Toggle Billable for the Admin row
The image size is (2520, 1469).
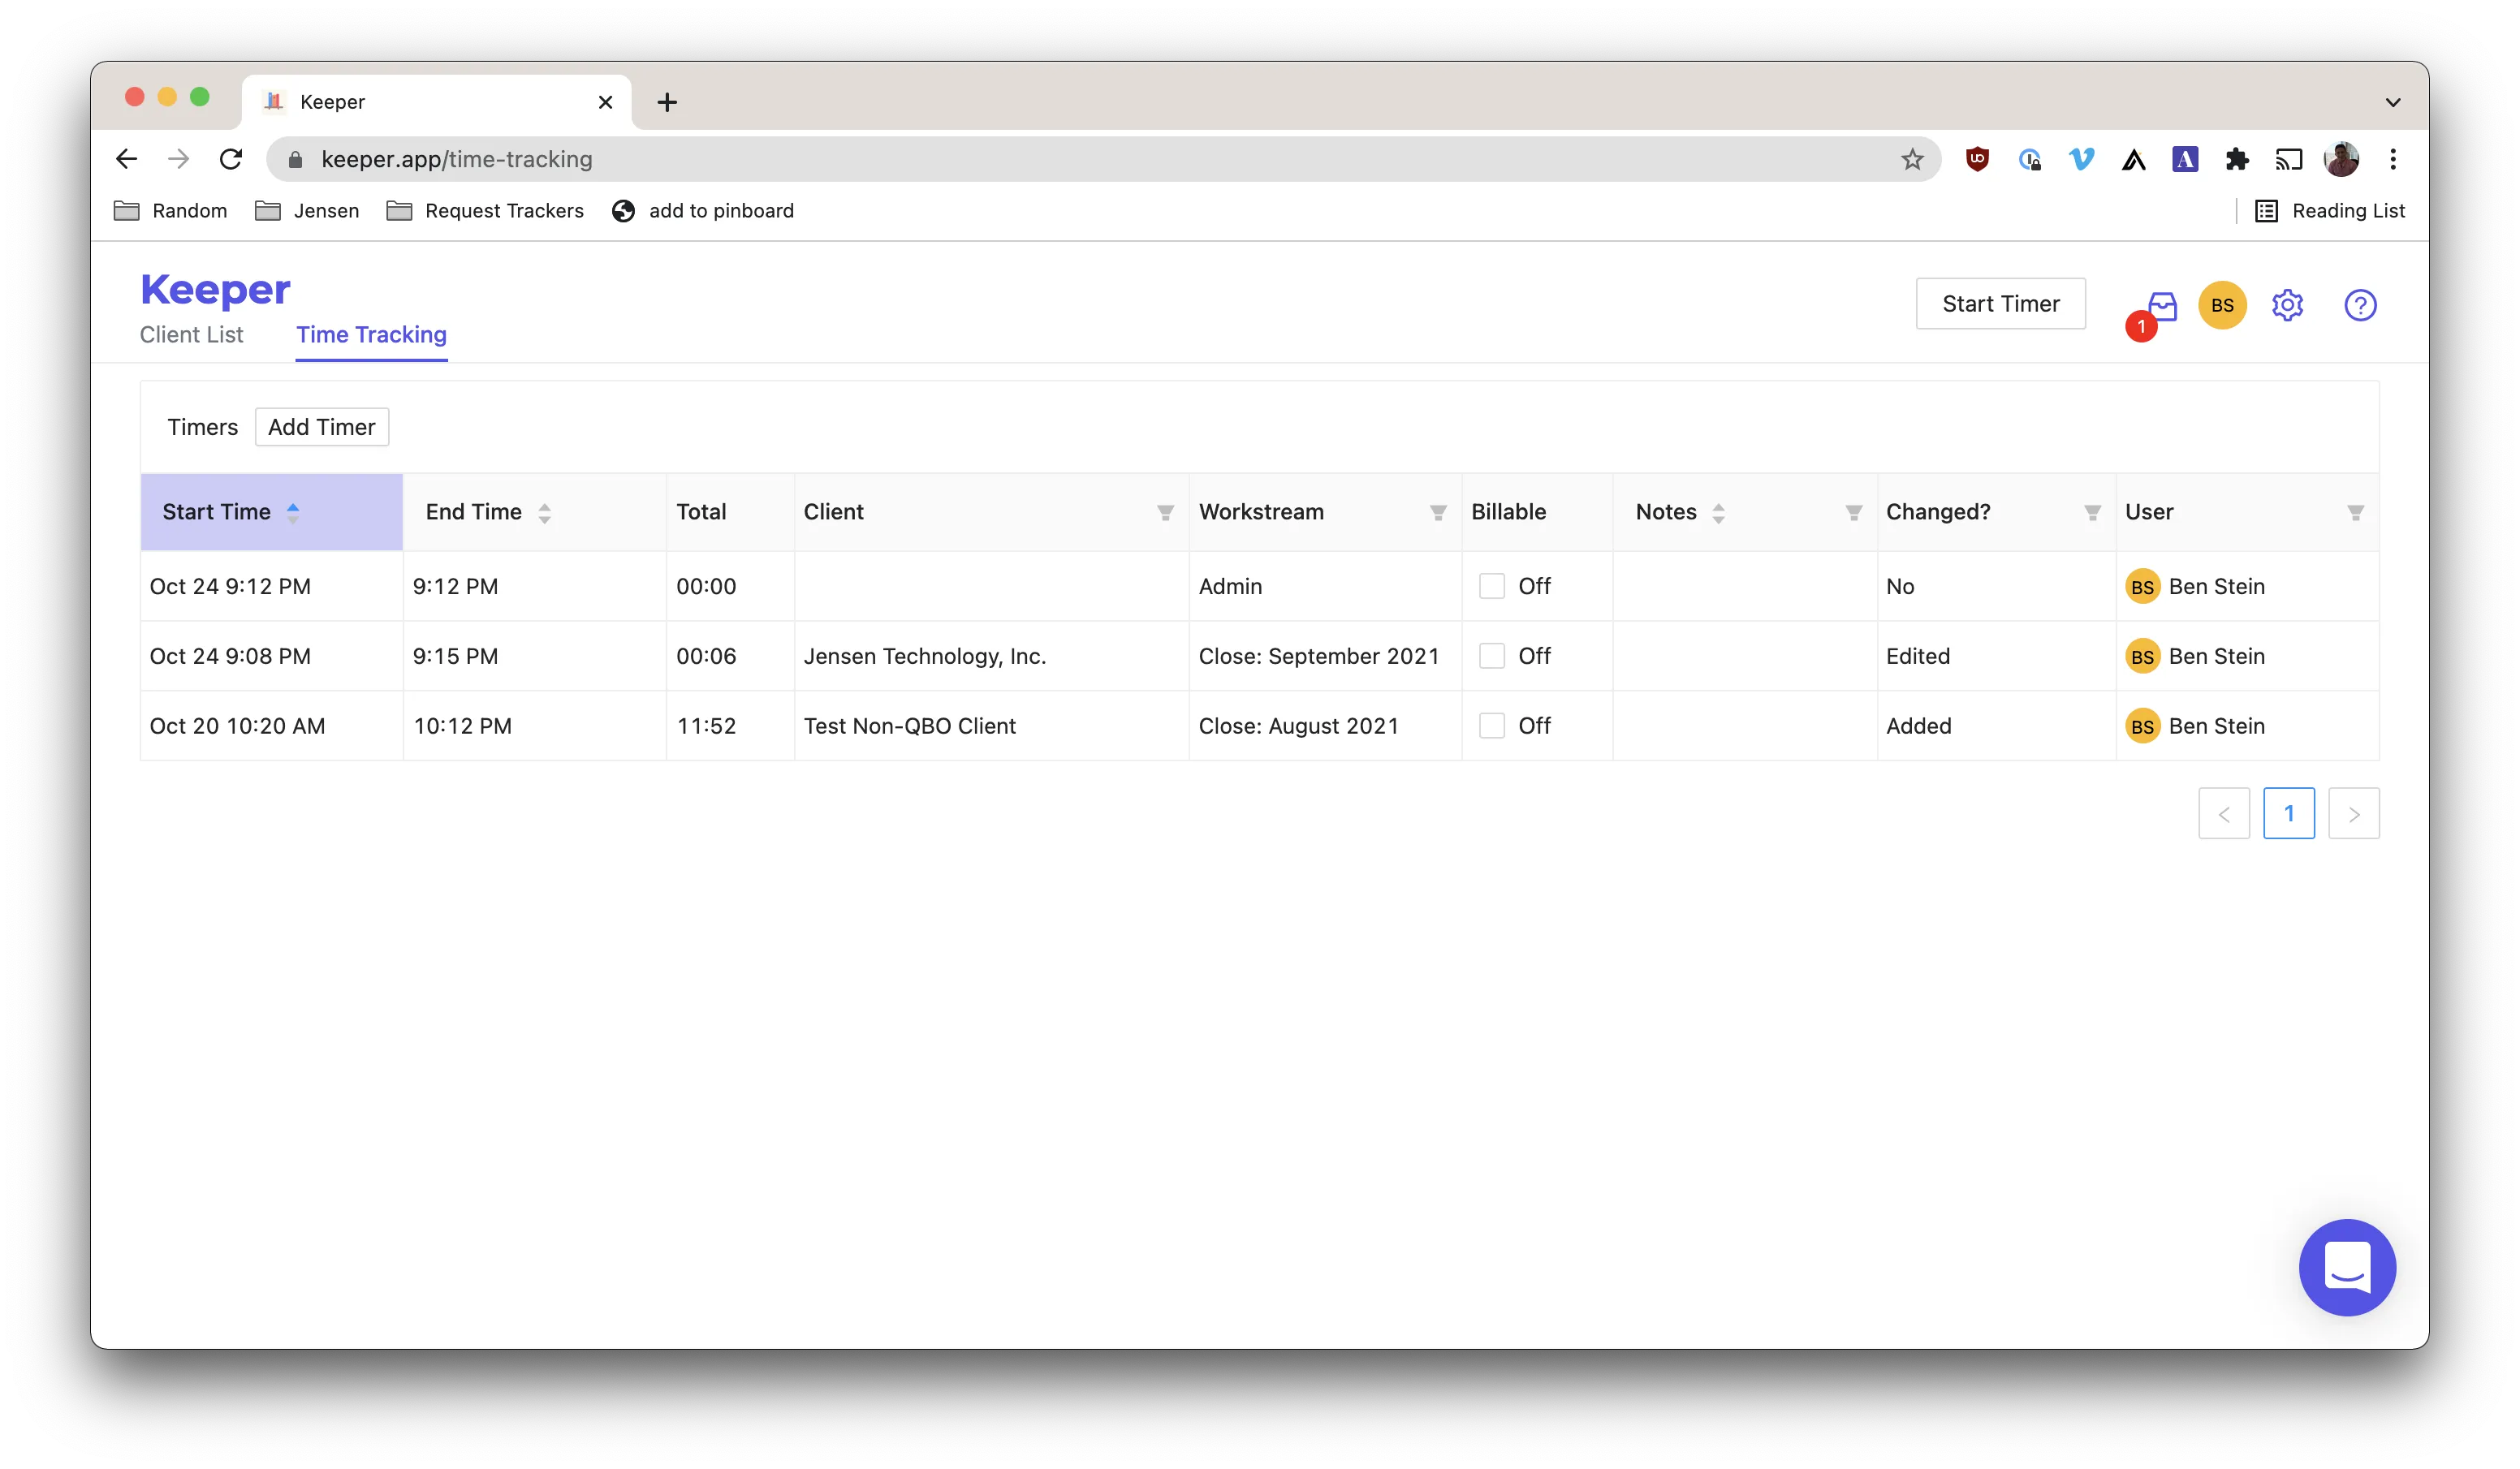[x=1491, y=586]
